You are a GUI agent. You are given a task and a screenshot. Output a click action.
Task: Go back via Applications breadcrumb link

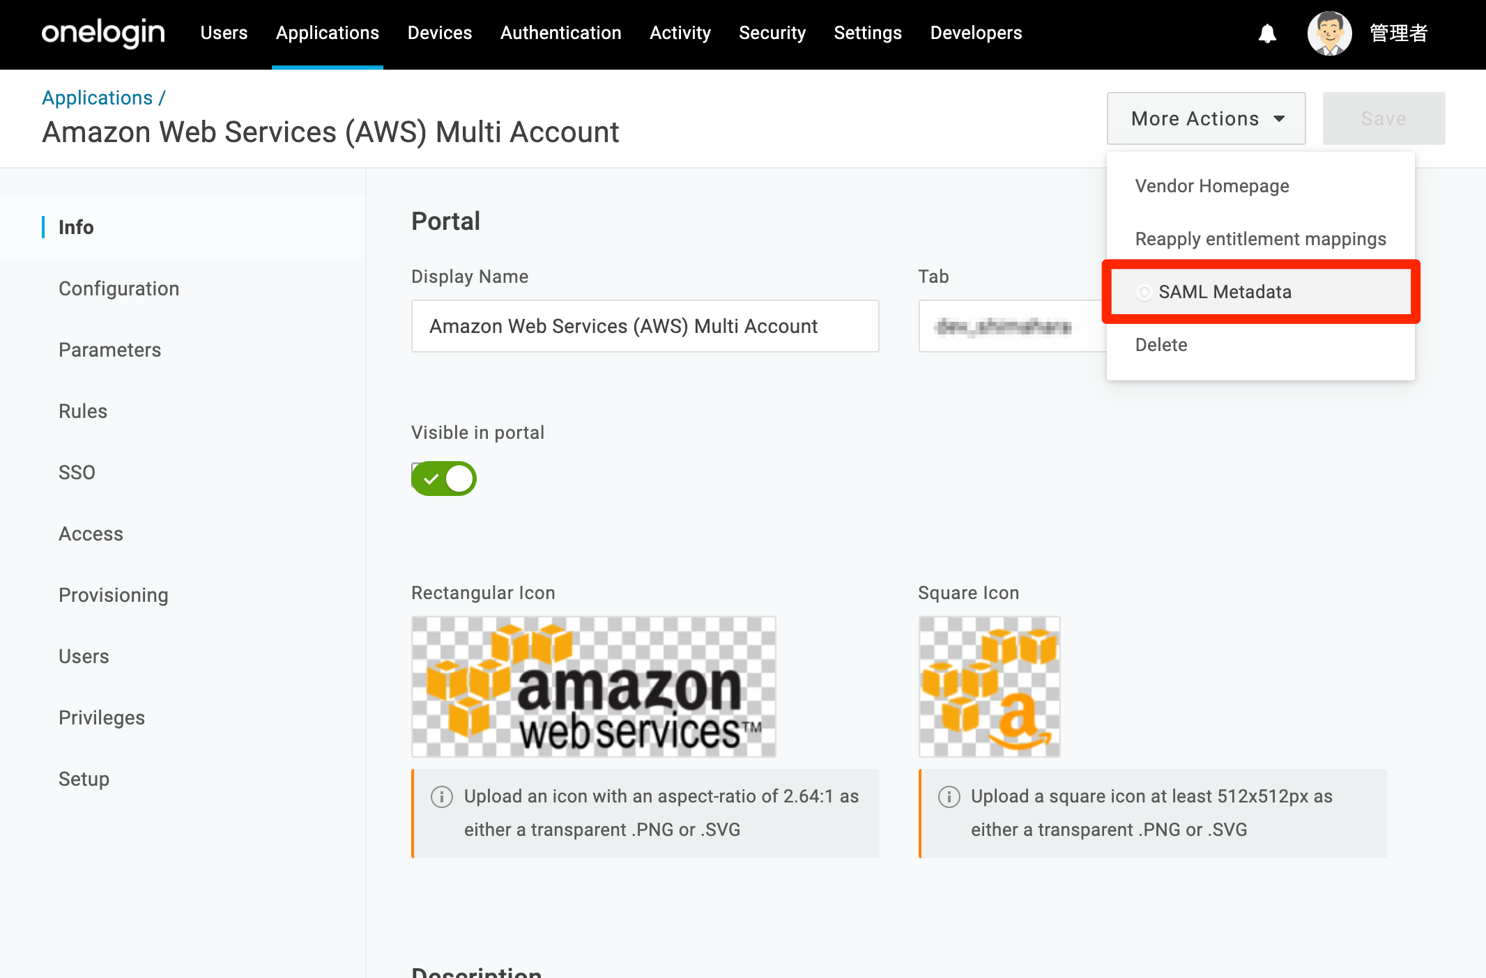98,98
